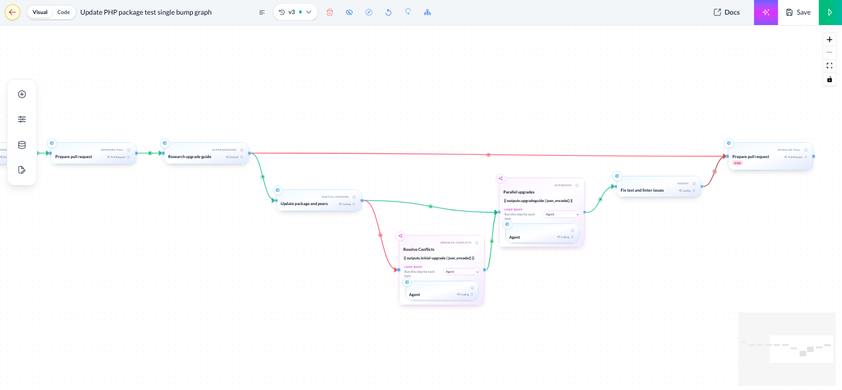Fit the graph to view
Screen dimensions: 842x390
click(829, 66)
